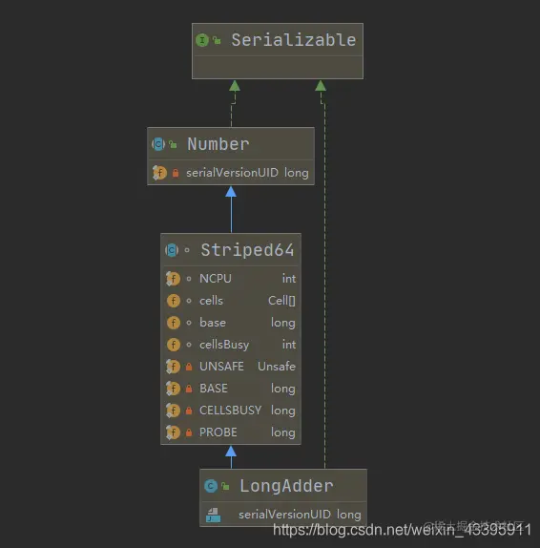Image resolution: width=540 pixels, height=548 pixels.
Task: Click the class icon beside LongAdder
Action: (x=211, y=486)
